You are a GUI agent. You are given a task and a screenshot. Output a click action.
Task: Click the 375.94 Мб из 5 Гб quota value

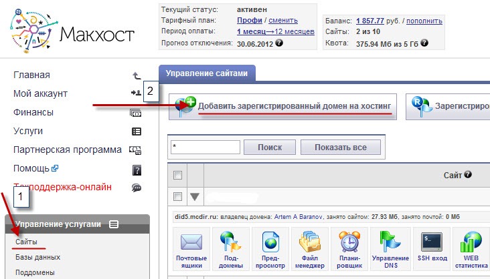(387, 44)
